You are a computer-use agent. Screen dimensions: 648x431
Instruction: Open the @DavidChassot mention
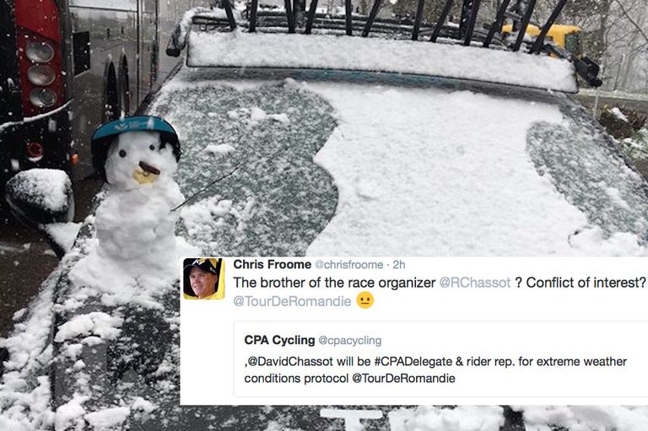(x=290, y=362)
